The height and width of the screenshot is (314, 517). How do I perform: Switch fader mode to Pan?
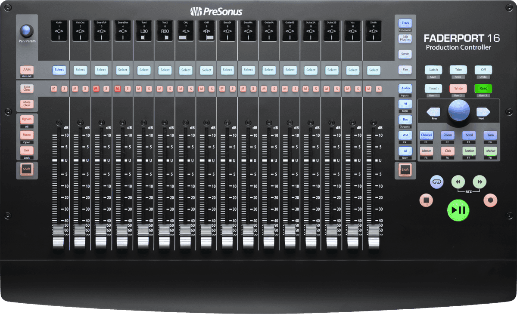pyautogui.click(x=405, y=69)
